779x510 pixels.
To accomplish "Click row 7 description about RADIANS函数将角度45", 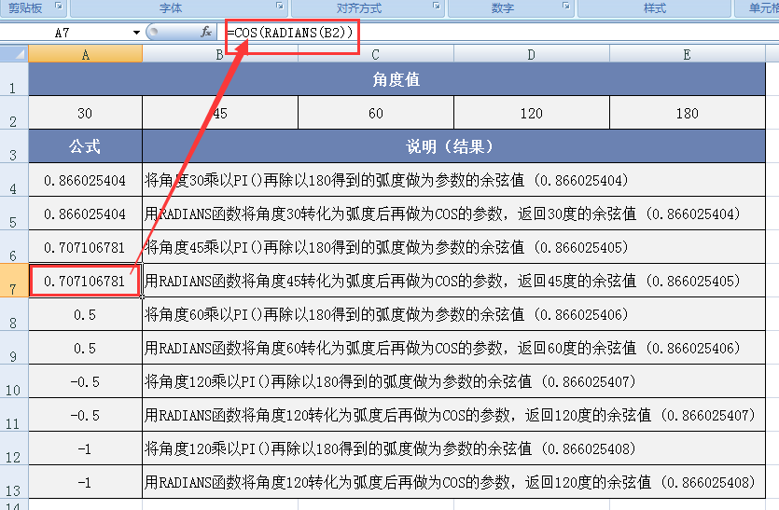I will [x=453, y=281].
